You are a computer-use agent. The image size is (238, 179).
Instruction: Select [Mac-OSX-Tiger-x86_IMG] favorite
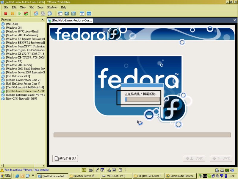click(21, 98)
